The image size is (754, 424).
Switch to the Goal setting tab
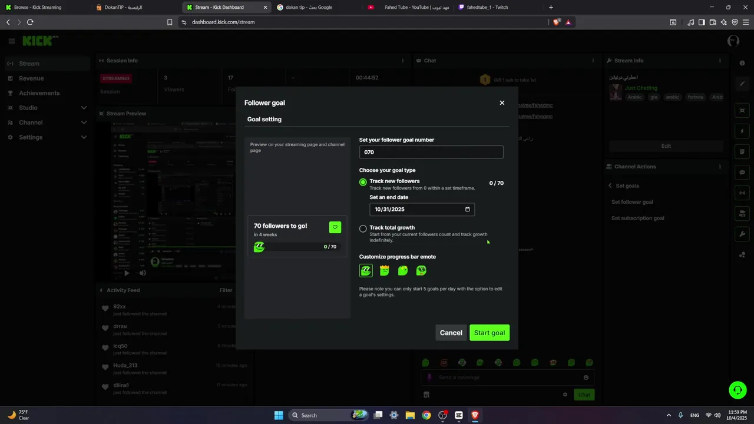click(x=264, y=119)
